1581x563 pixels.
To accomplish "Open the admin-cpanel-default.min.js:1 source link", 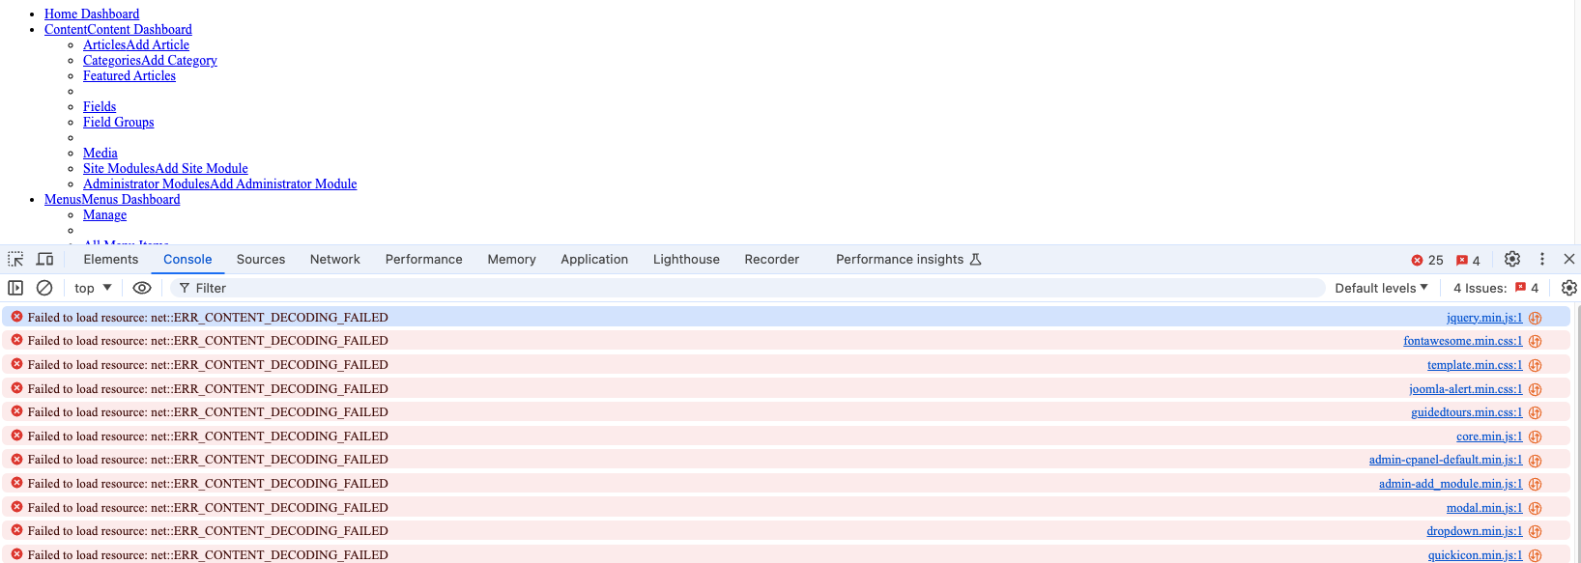I will click(x=1446, y=460).
